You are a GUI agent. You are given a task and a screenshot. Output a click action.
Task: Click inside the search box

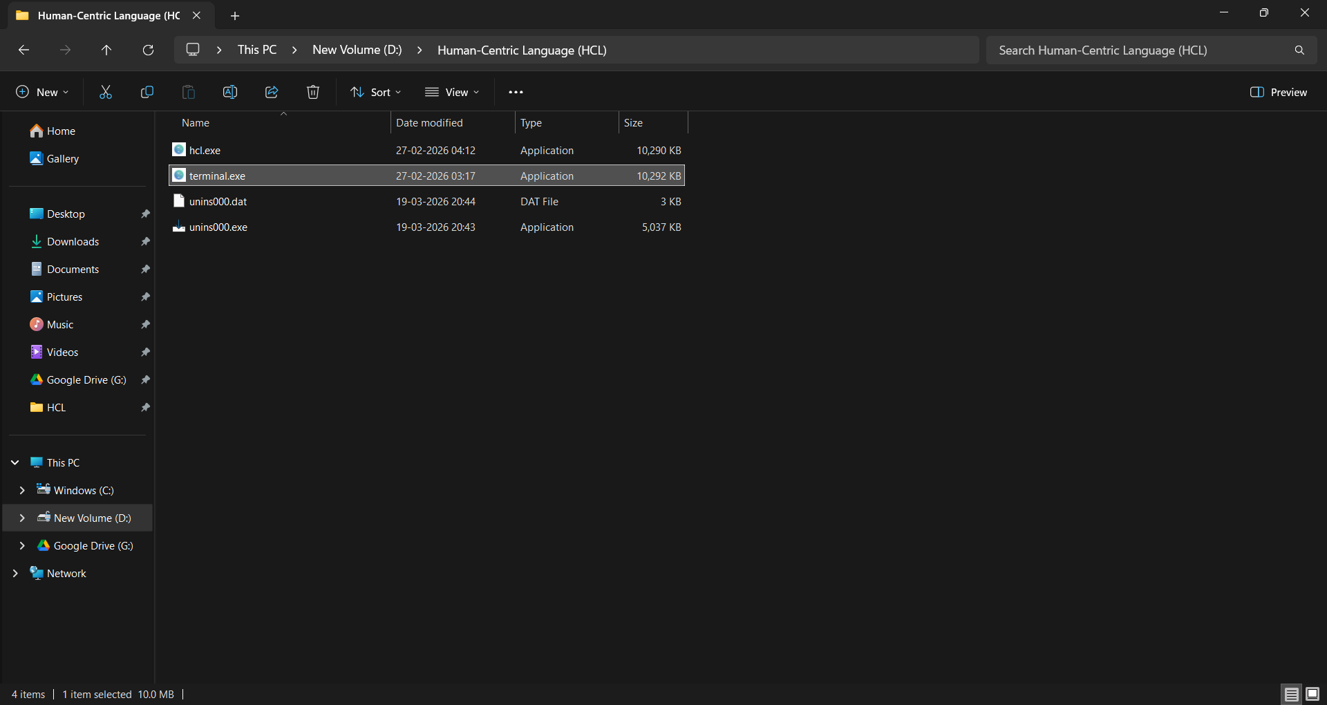pyautogui.click(x=1140, y=50)
